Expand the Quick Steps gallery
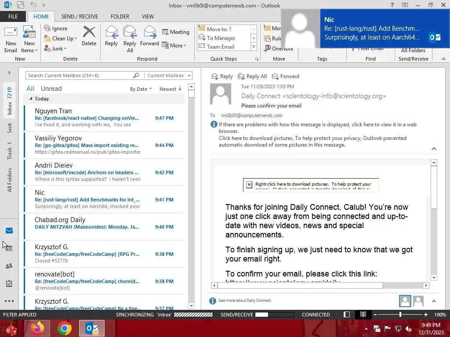Image resolution: width=450 pixels, height=337 pixels. (x=254, y=47)
